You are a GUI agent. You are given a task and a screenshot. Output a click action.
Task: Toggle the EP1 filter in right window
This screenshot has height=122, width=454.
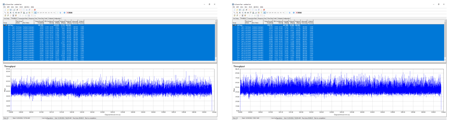pyautogui.click(x=273, y=13)
